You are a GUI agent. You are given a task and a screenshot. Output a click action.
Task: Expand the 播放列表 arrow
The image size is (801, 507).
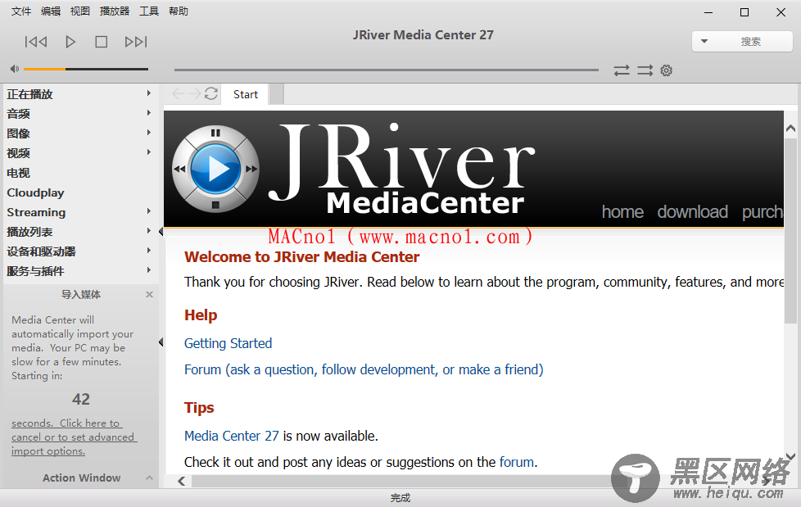pyautogui.click(x=149, y=231)
